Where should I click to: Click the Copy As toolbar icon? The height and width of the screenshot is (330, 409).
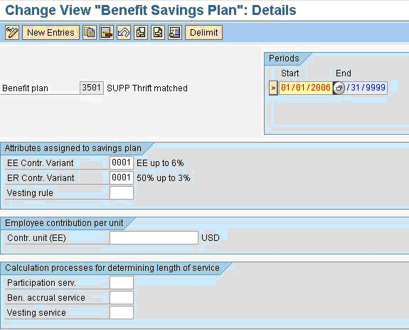(90, 33)
